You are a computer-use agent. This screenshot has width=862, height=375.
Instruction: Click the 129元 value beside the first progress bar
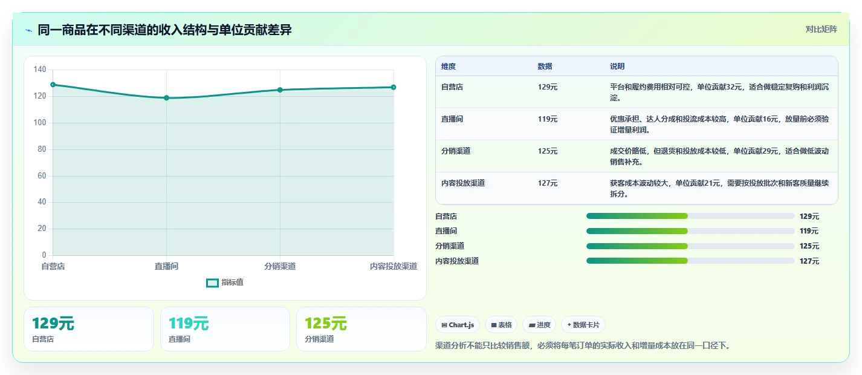(809, 217)
